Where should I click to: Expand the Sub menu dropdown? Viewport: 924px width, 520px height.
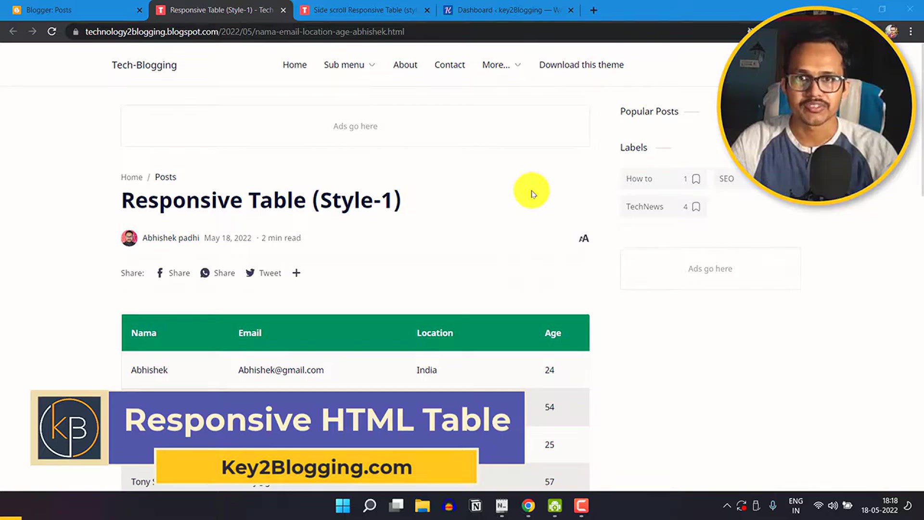coord(349,65)
